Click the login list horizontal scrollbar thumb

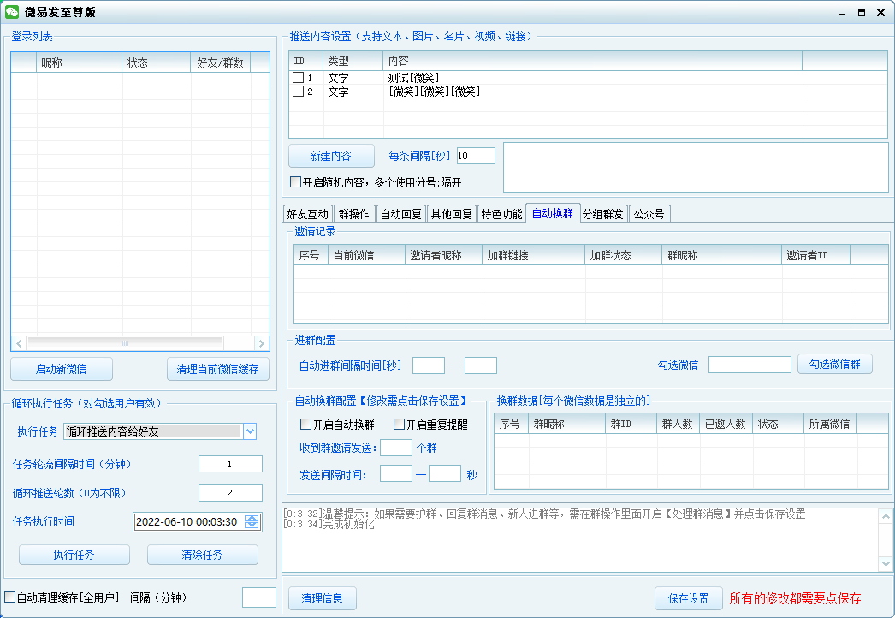point(125,343)
